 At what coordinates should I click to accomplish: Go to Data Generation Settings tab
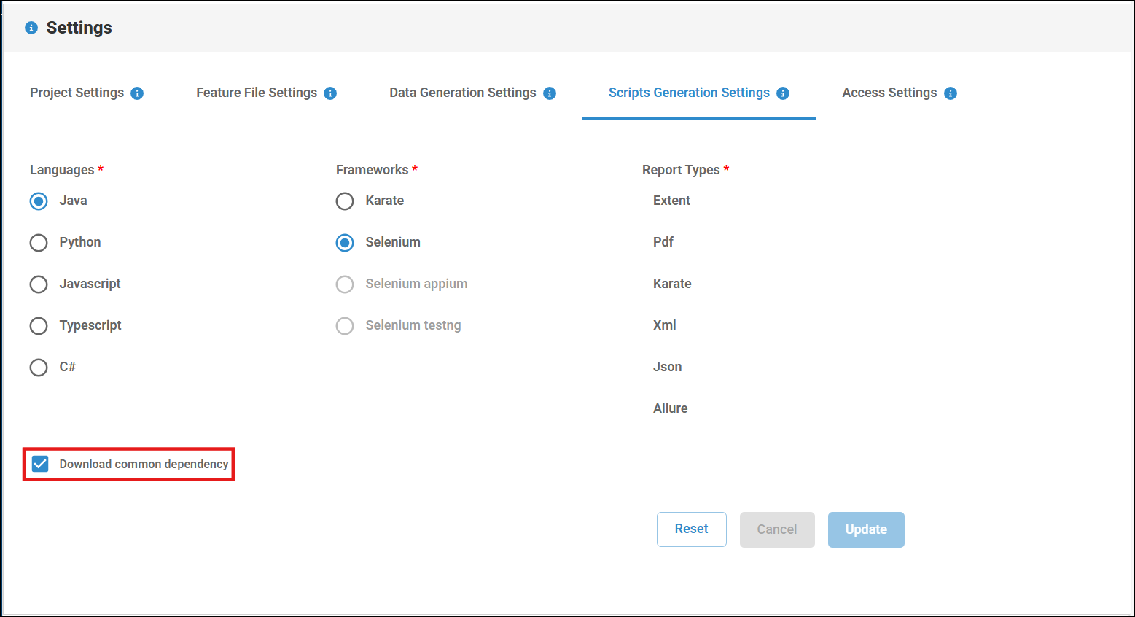pyautogui.click(x=462, y=93)
